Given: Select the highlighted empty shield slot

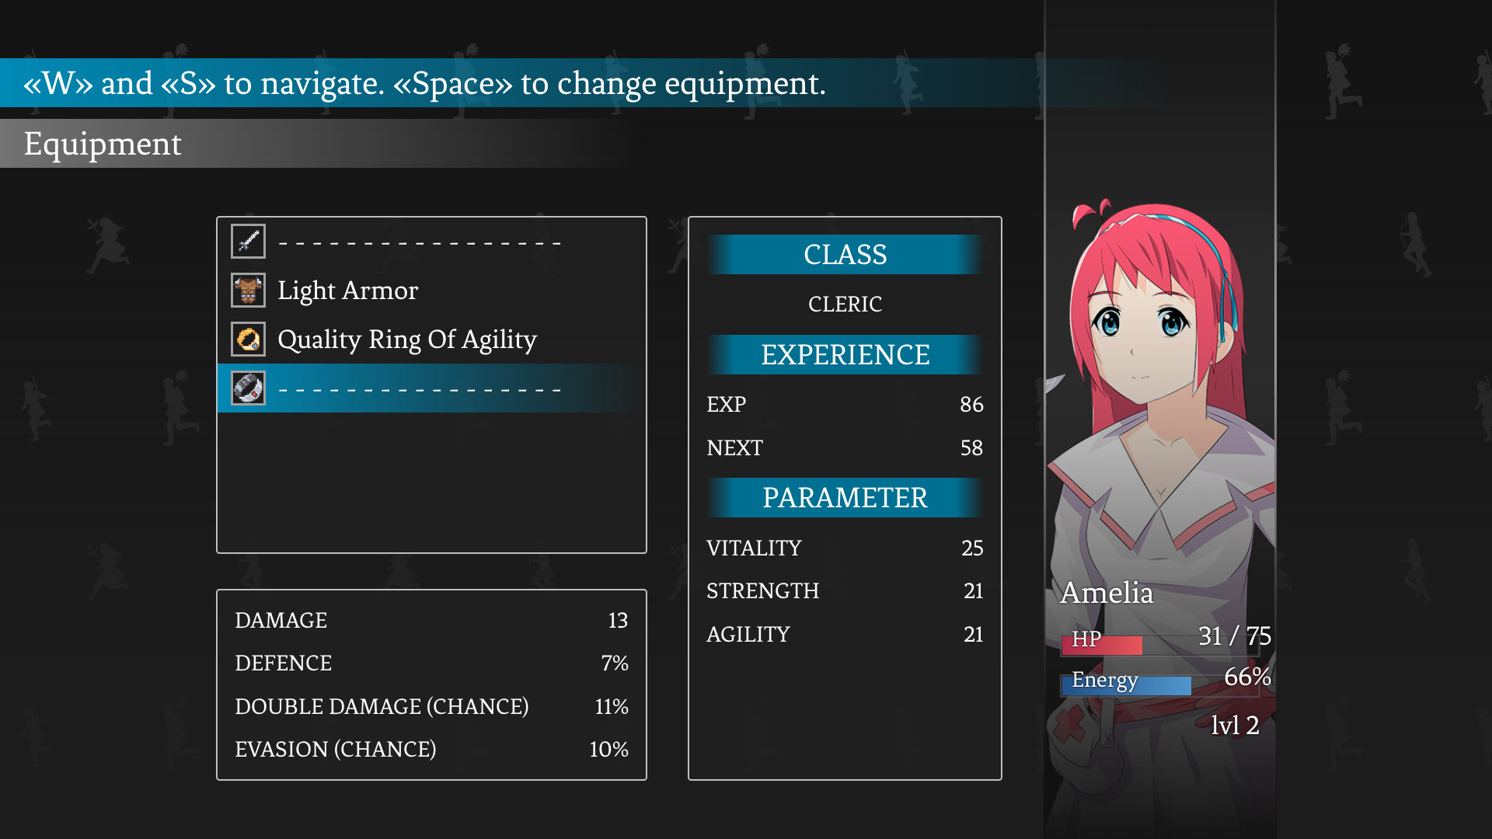Looking at the screenshot, I should [420, 388].
